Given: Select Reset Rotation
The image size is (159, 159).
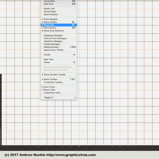Looking at the screenshot, I should click(59, 14).
